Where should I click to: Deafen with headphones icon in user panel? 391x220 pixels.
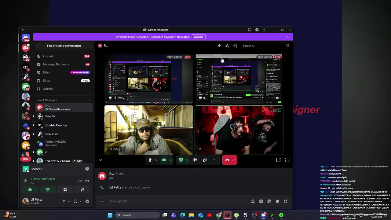[75, 201]
